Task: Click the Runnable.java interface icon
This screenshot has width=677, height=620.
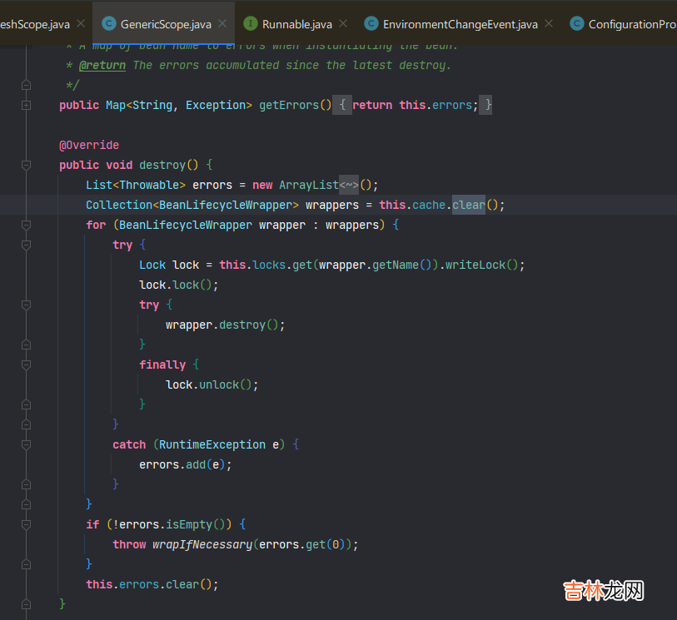Action: pyautogui.click(x=251, y=24)
